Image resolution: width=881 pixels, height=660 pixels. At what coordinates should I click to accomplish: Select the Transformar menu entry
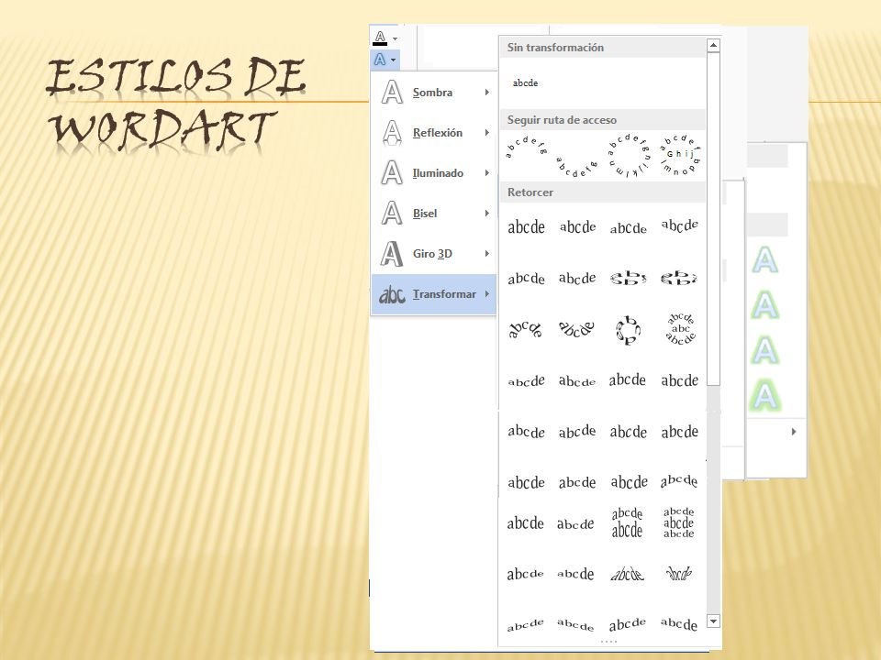pyautogui.click(x=434, y=294)
